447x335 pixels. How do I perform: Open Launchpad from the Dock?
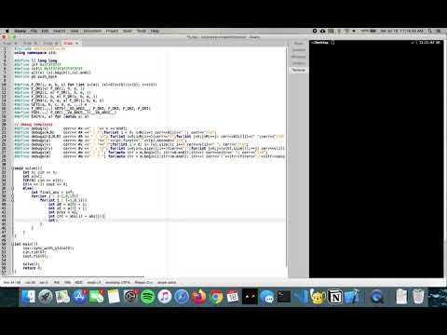click(46, 297)
